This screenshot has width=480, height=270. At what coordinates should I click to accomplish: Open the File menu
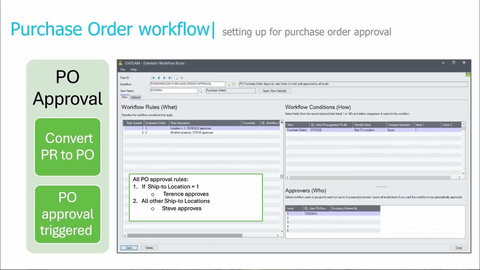click(x=123, y=70)
